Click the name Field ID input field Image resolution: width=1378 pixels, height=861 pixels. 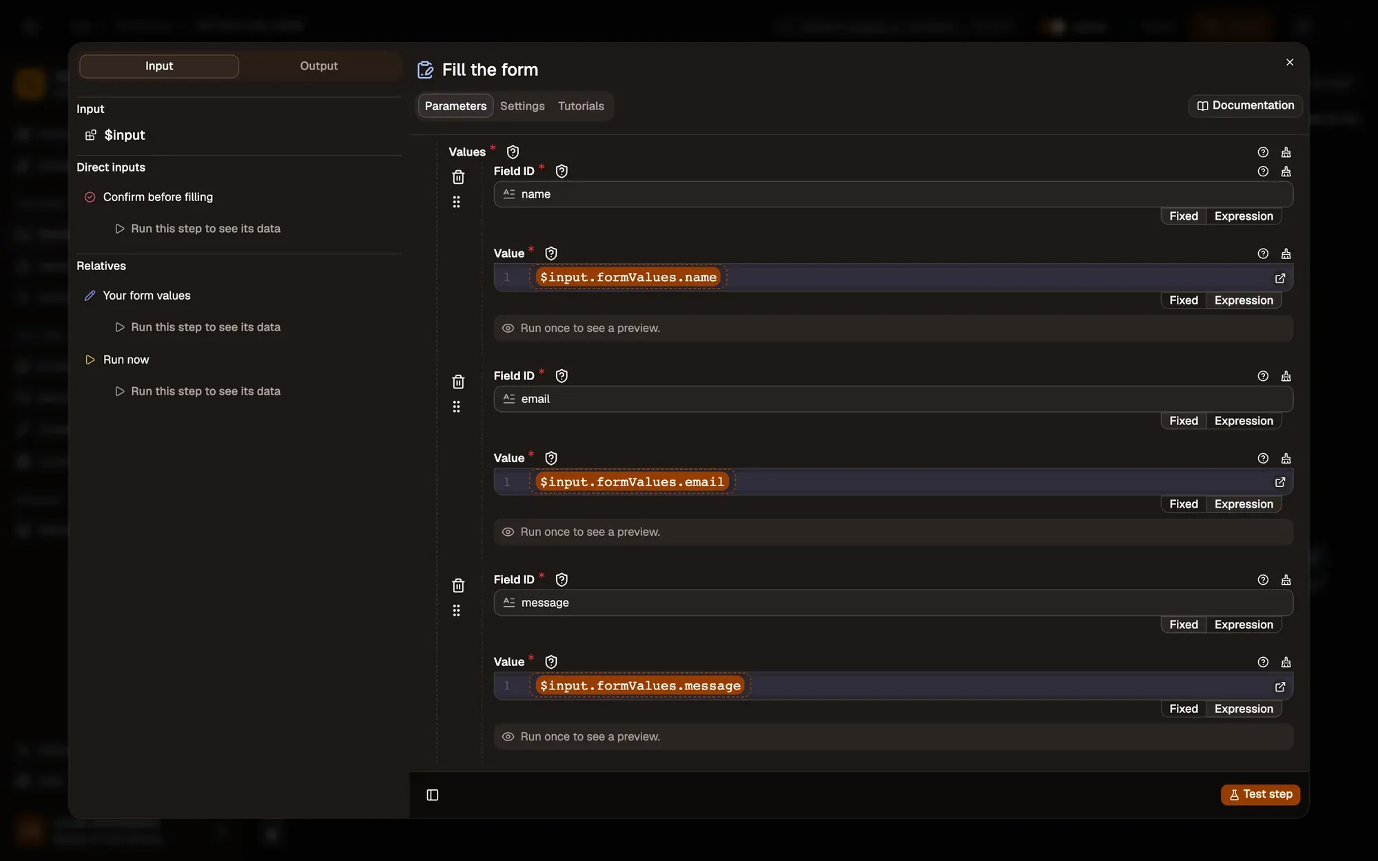coord(893,194)
